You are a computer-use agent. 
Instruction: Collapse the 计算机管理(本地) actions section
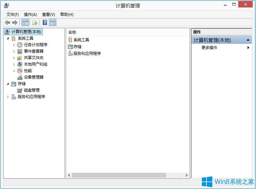pyautogui.click(x=248, y=40)
